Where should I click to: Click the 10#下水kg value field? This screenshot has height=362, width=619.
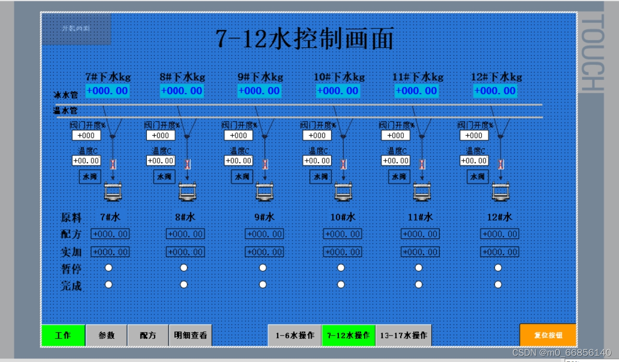coord(338,91)
